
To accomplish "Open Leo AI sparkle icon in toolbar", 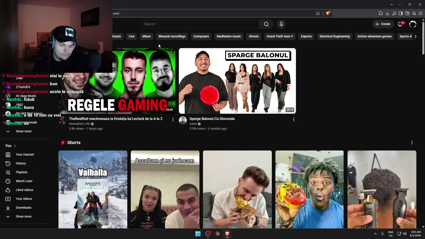I will coord(414,13).
